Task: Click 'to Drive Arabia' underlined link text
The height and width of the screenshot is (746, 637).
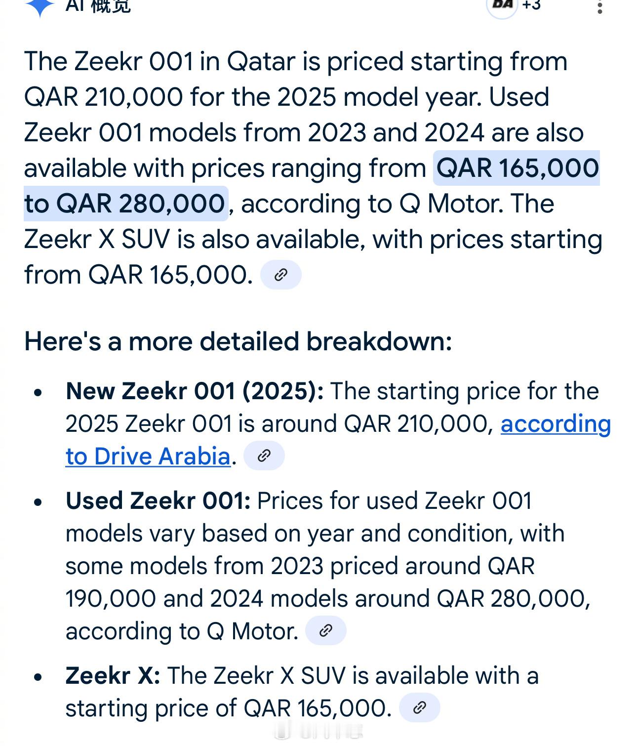Action: click(x=148, y=456)
